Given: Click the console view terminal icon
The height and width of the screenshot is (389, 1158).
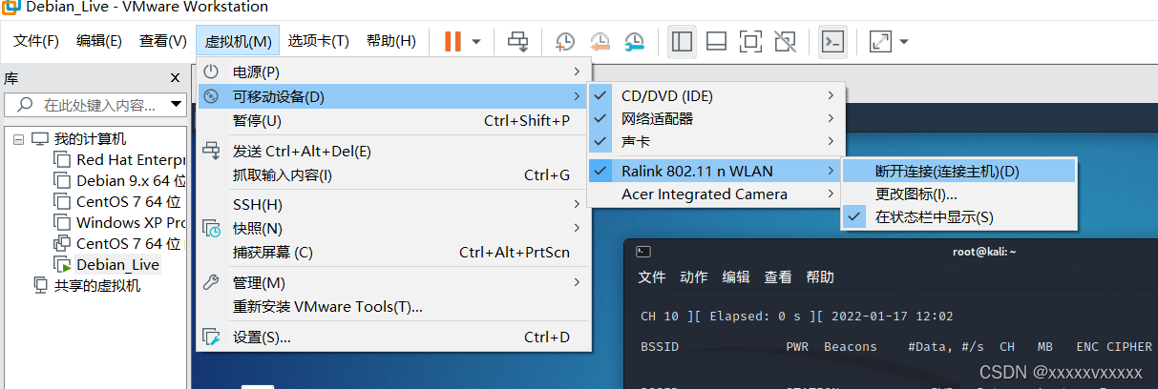Looking at the screenshot, I should point(833,41).
